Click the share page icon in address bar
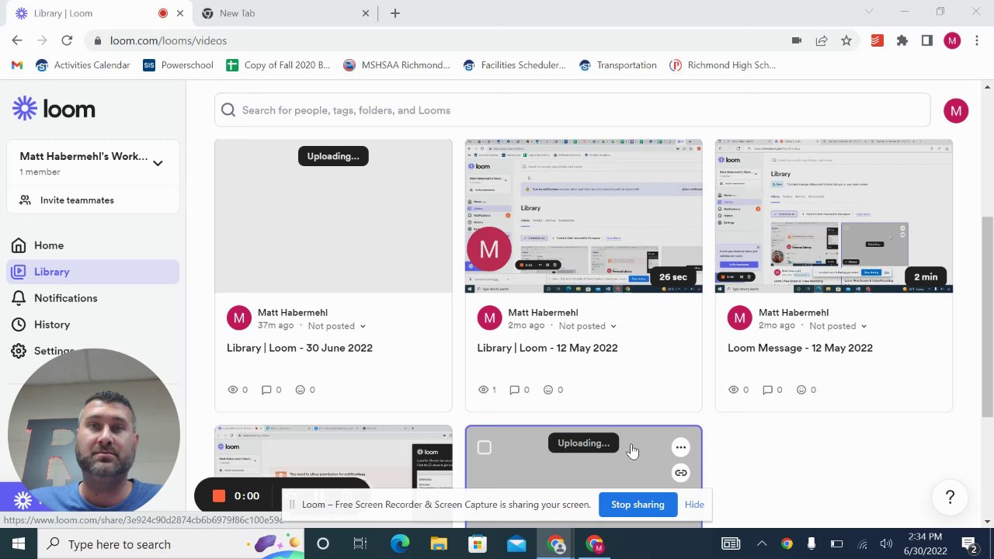The width and height of the screenshot is (994, 559). point(822,40)
